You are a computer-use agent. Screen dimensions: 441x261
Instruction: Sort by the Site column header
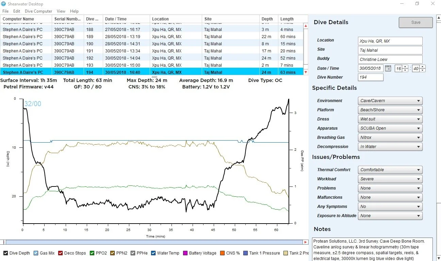pos(230,19)
